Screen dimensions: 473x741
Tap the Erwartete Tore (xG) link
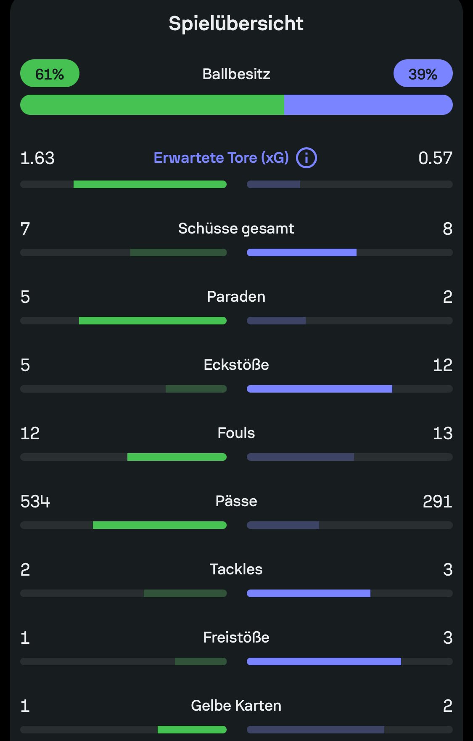[221, 158]
